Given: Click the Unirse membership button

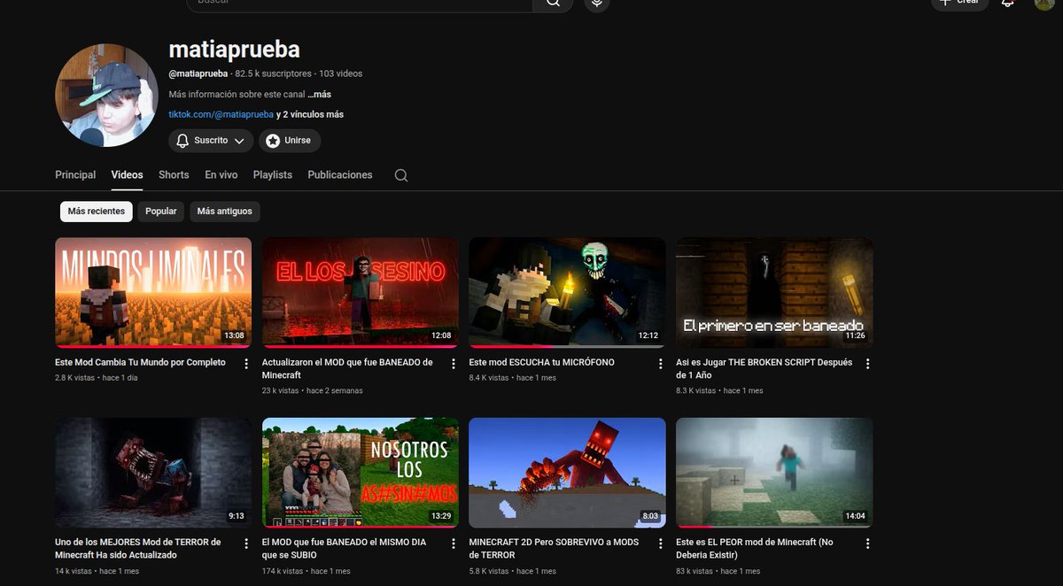Looking at the screenshot, I should pos(290,141).
